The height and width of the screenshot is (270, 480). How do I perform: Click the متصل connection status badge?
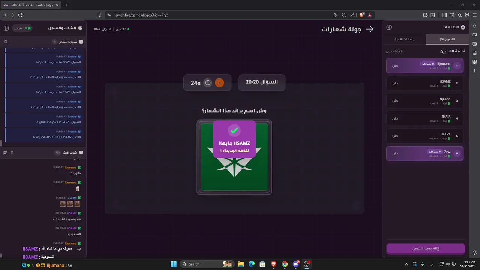(22, 28)
